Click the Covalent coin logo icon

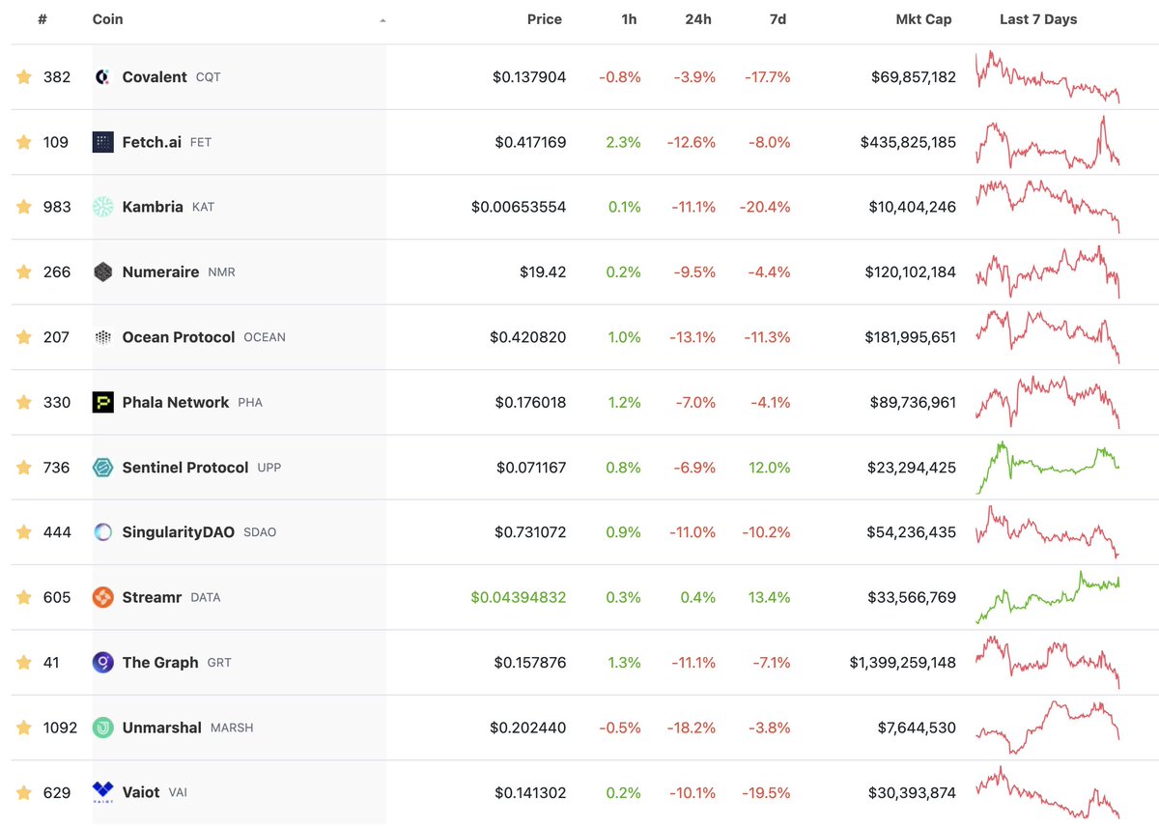click(x=102, y=77)
